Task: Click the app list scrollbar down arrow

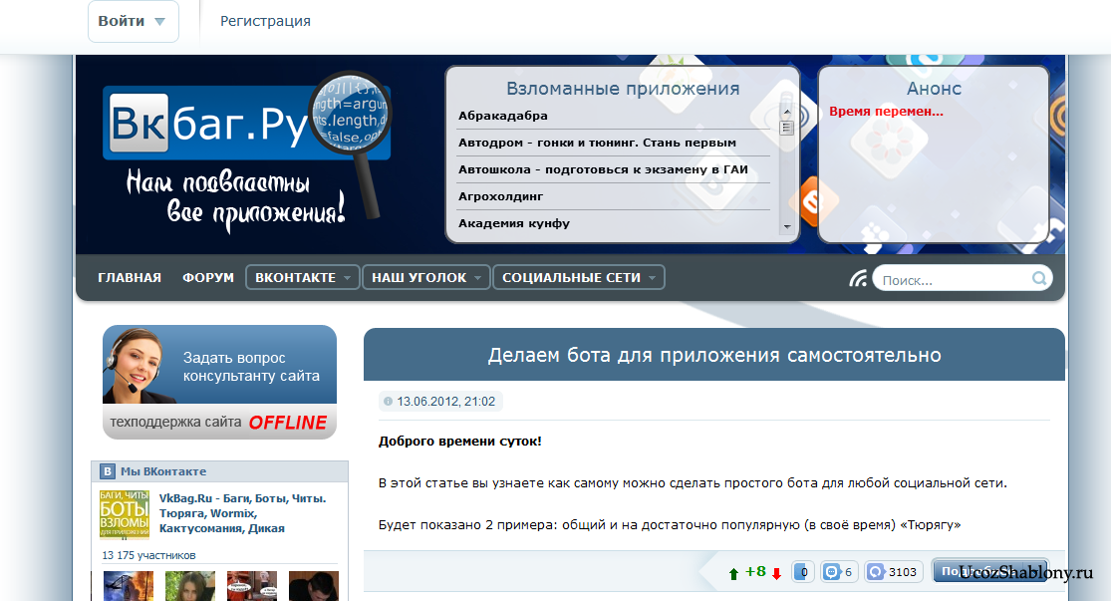Action: (786, 227)
